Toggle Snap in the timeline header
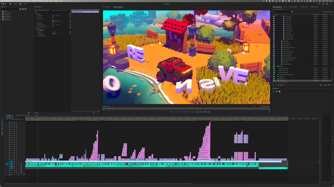Viewport: 334px width, 187px height. [10, 119]
